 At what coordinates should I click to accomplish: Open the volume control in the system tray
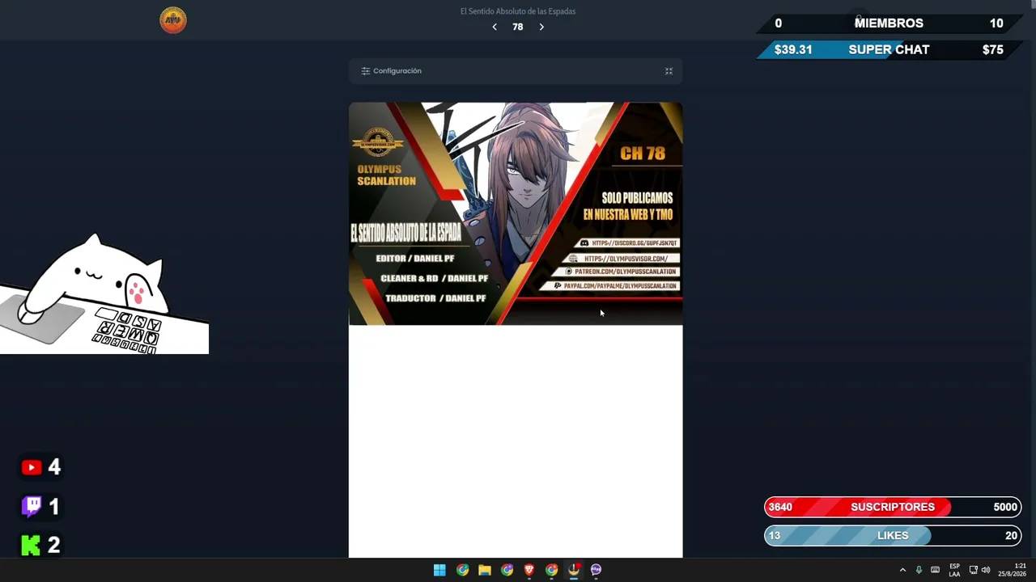click(986, 570)
